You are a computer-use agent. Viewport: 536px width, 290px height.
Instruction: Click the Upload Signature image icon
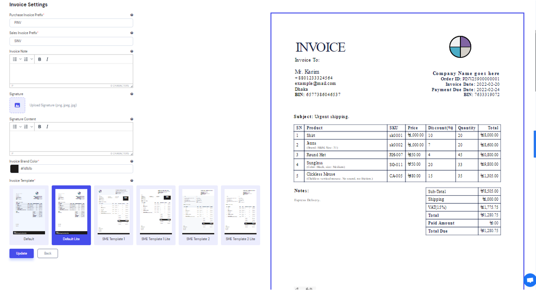coord(17,105)
